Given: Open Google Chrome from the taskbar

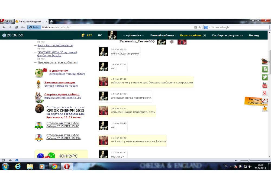Looking at the screenshot, I should pyautogui.click(x=54, y=167).
